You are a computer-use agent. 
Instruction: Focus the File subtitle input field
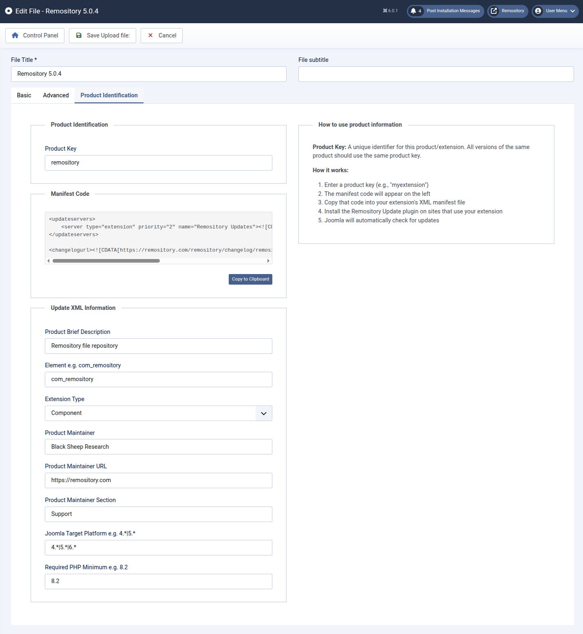[436, 74]
